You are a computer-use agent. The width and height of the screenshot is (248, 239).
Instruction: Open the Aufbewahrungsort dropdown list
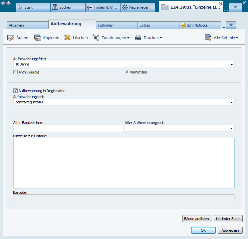point(232,102)
